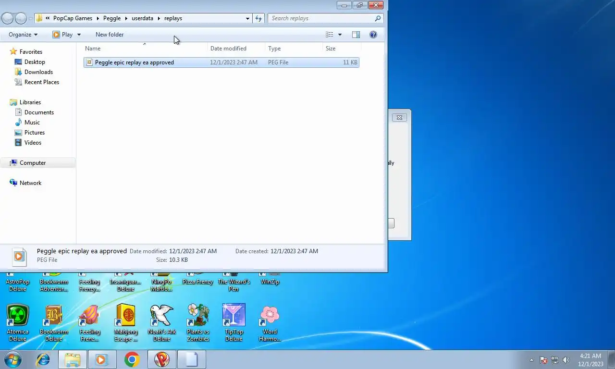
Task: Open volume speaker tray icon
Action: tap(566, 360)
